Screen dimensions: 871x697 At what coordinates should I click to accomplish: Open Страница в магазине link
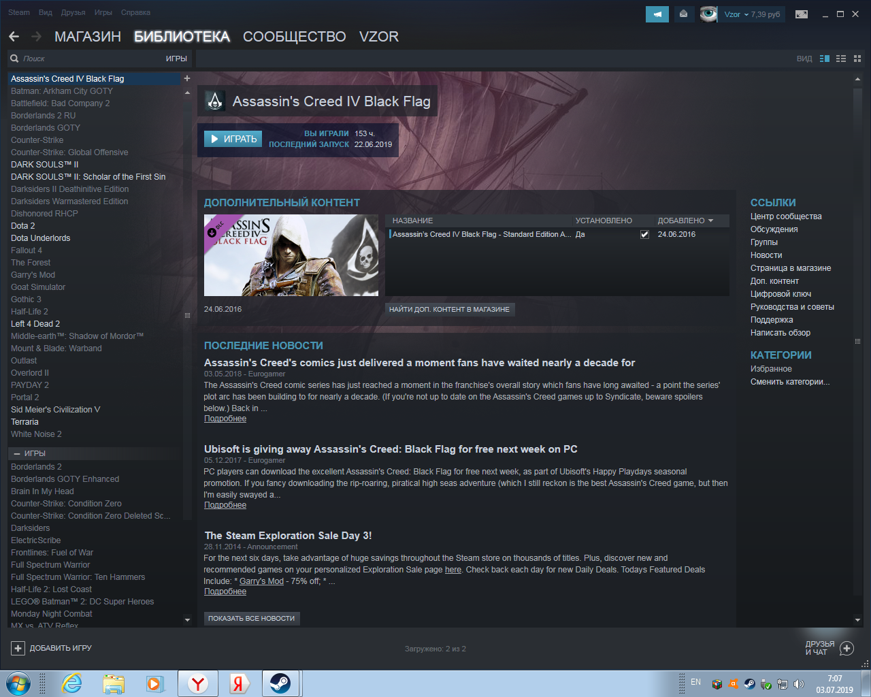791,268
